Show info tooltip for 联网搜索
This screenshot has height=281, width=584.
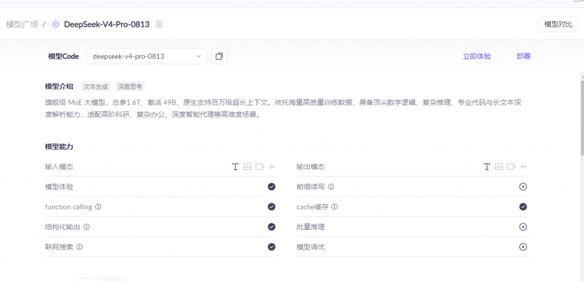tap(79, 247)
